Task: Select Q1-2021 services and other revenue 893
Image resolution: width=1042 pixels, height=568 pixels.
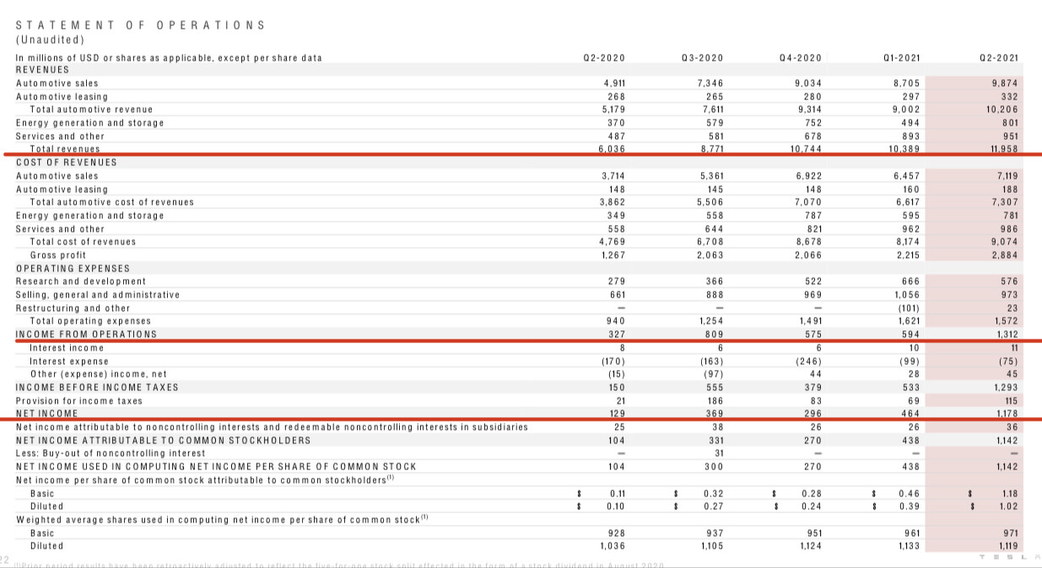Action: 911,136
